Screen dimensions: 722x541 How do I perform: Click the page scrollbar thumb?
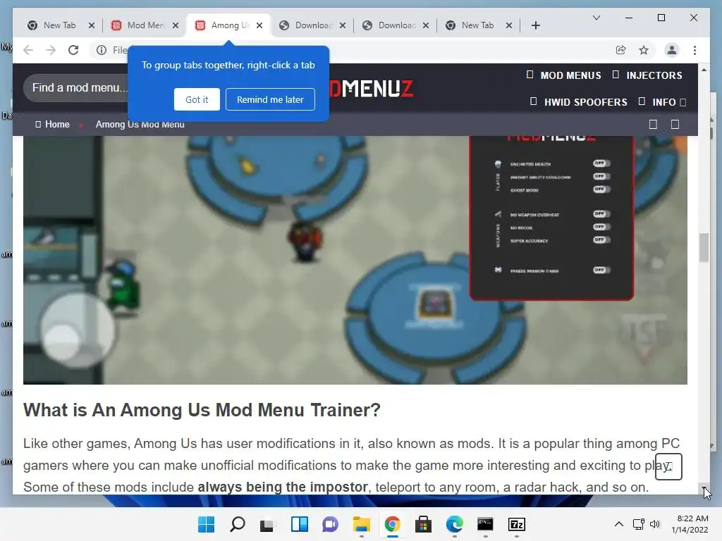[x=704, y=247]
